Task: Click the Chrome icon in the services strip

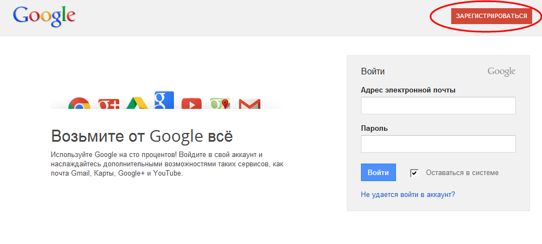Action: tap(79, 103)
